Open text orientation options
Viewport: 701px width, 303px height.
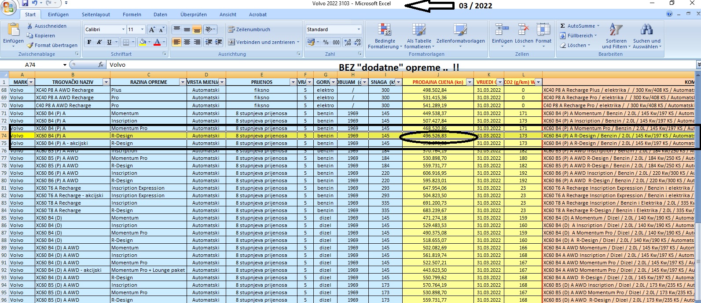tap(211, 29)
